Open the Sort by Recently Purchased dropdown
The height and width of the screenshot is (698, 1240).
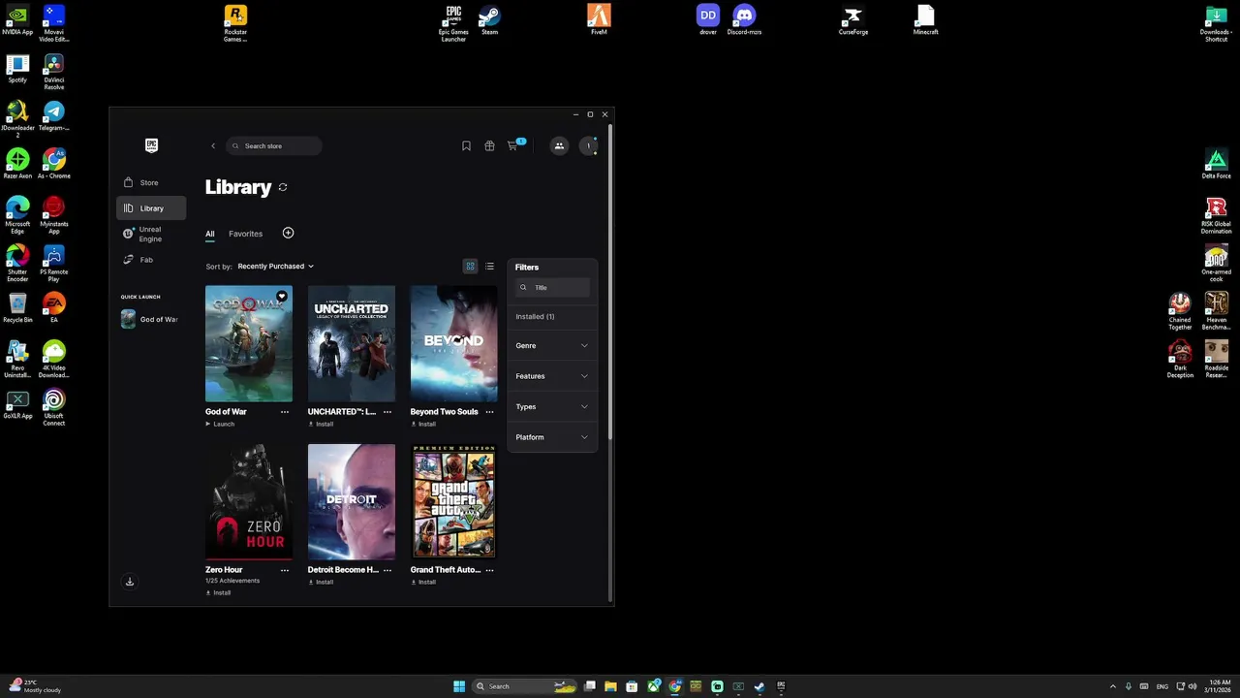click(x=275, y=267)
